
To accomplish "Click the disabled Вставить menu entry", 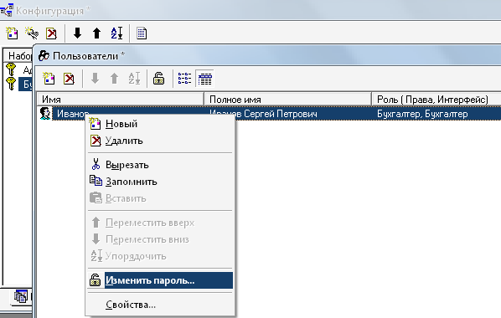I will [160, 198].
